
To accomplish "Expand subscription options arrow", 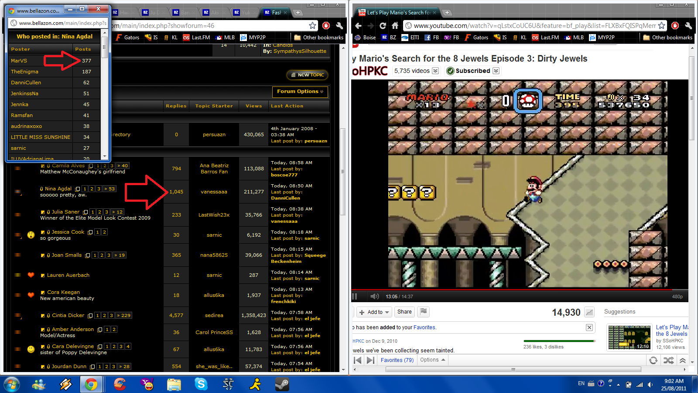I will pos(496,71).
